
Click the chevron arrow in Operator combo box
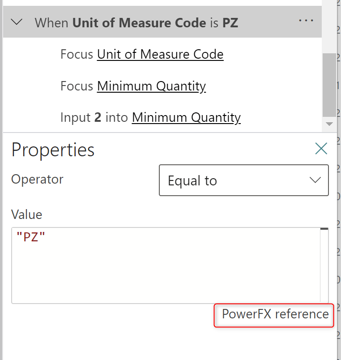coord(315,180)
